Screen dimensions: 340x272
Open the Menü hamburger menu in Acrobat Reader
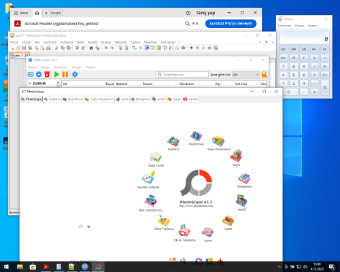(21, 13)
